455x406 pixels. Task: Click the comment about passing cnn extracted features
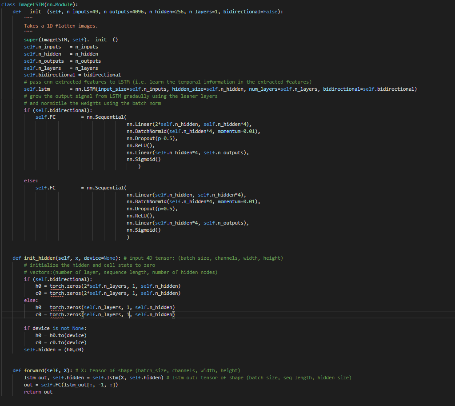[x=168, y=82]
